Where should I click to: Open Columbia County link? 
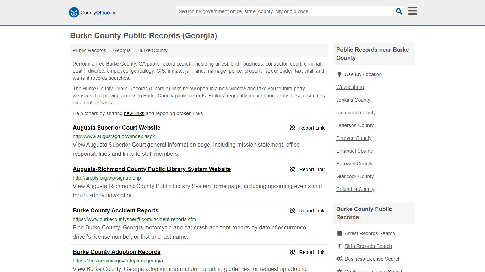tap(355, 189)
